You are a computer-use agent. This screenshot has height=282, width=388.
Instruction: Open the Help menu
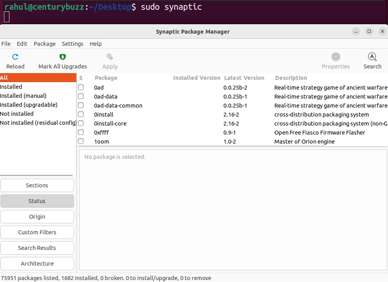(x=96, y=44)
